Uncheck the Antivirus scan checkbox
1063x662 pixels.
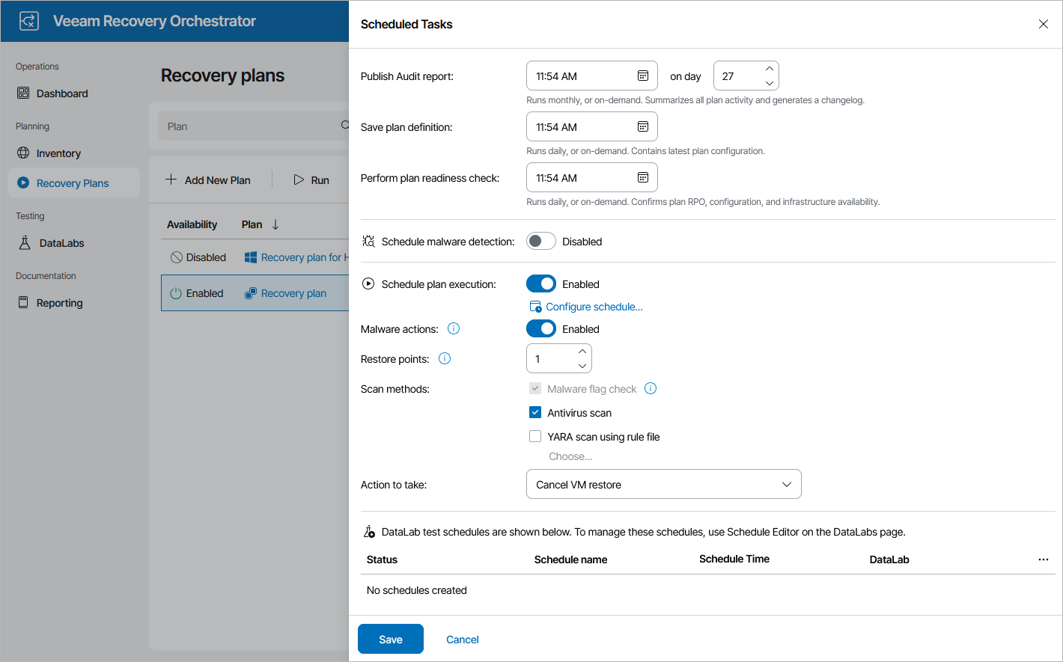(x=535, y=412)
